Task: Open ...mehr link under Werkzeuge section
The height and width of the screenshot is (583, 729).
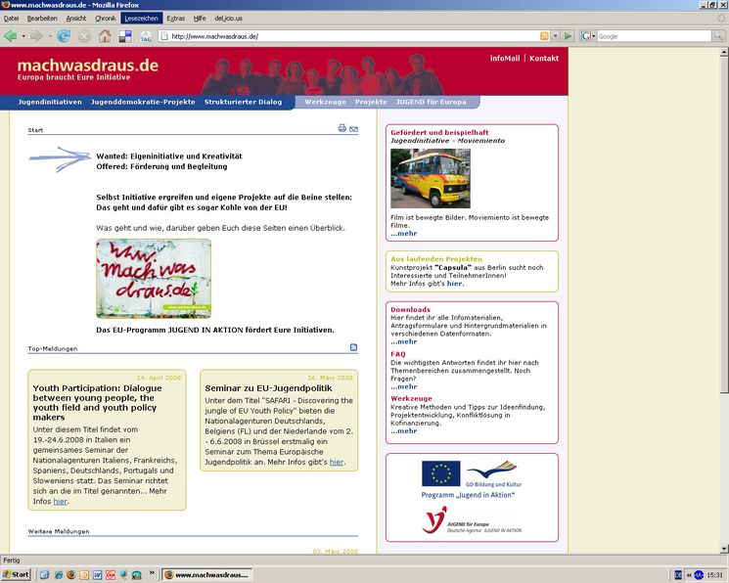Action: pos(403,431)
